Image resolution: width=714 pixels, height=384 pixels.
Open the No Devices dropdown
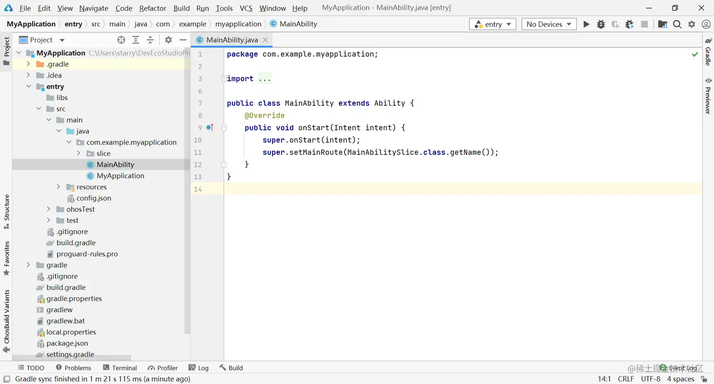point(549,24)
